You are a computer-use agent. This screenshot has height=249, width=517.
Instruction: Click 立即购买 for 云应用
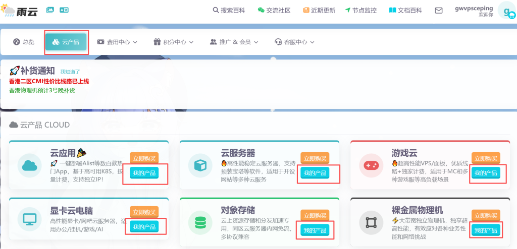pyautogui.click(x=144, y=158)
